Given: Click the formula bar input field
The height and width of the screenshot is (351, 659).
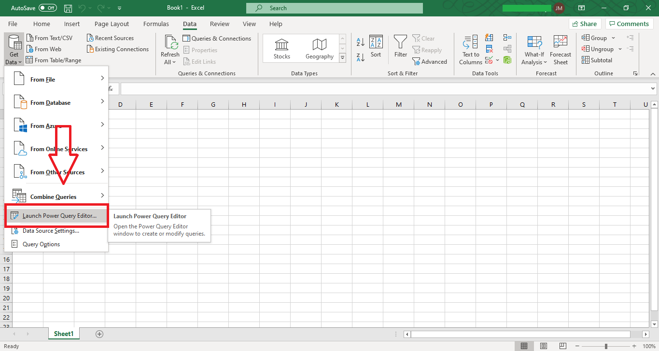Looking at the screenshot, I should click(385, 89).
